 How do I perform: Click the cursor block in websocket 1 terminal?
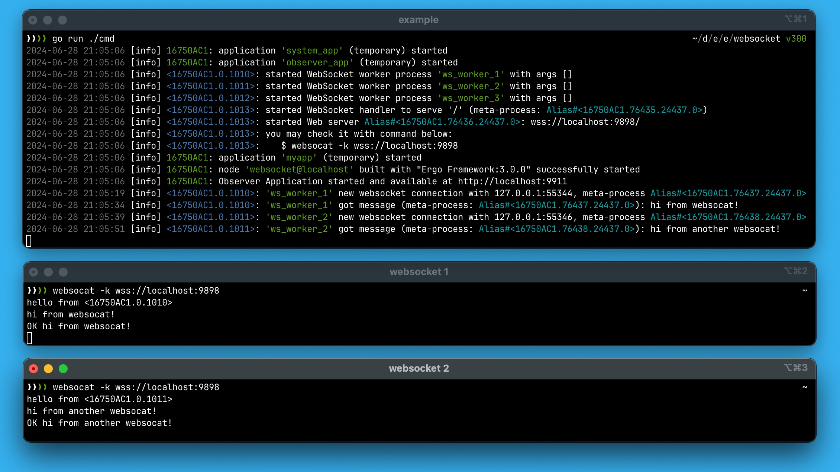(x=30, y=338)
